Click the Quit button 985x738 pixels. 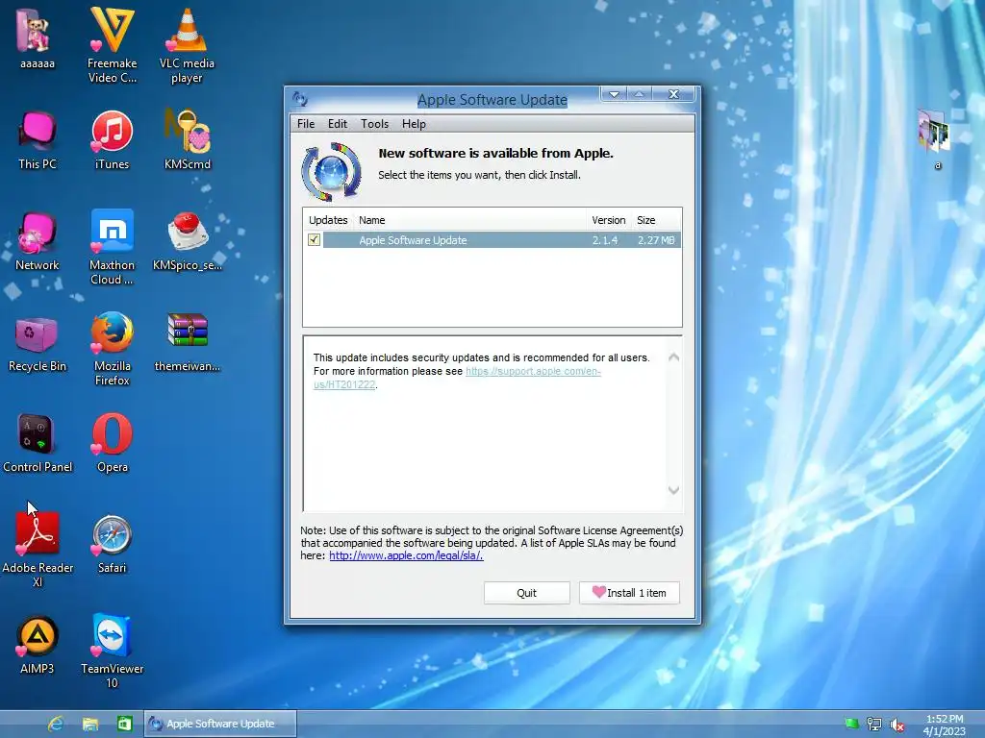point(526,592)
